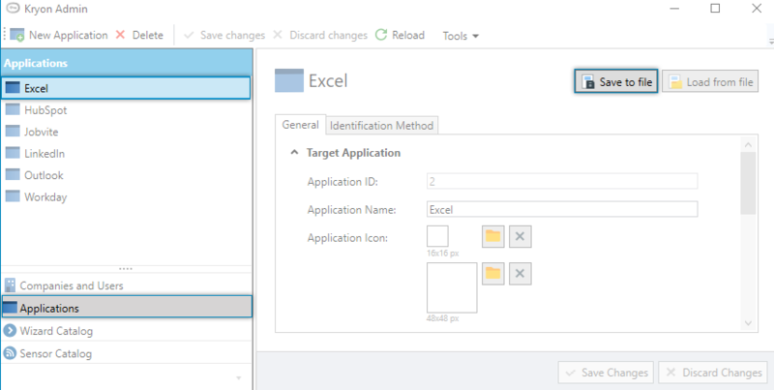This screenshot has height=390, width=774.
Task: Switch to the Identification Method tab
Action: tap(381, 125)
